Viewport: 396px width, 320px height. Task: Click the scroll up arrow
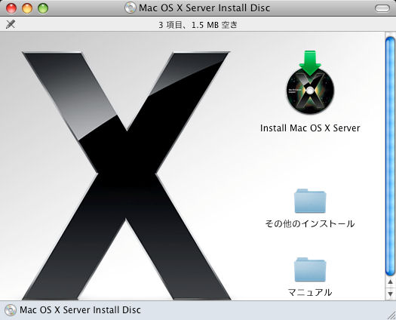[x=391, y=282]
